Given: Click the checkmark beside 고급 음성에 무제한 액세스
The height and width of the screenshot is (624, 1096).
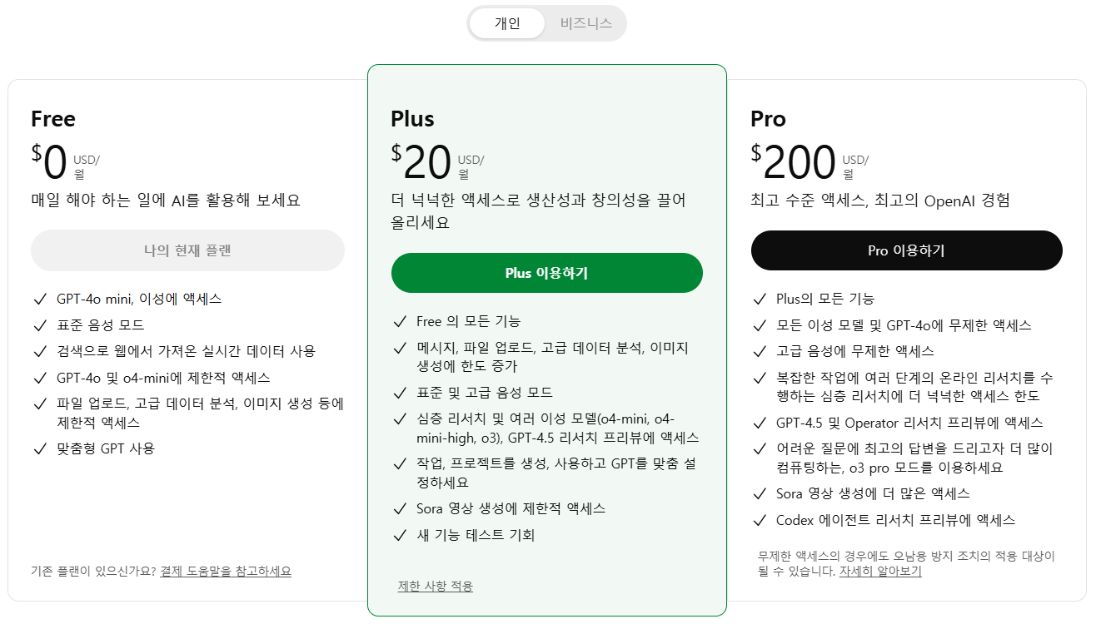Looking at the screenshot, I should (760, 352).
